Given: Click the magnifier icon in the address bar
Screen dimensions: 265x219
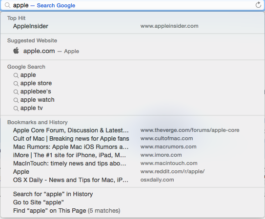Looking at the screenshot, I should point(7,5).
